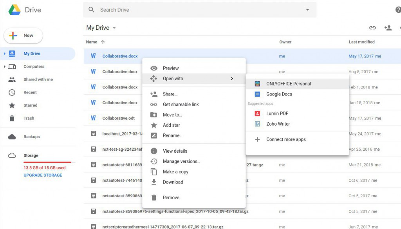Image resolution: width=401 pixels, height=229 pixels.
Task: Sort by the Last modified column header
Action: 361,42
